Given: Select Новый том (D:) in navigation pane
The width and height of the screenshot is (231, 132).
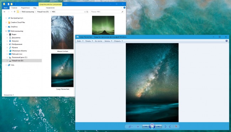Looking at the screenshot, I should (x=17, y=61).
